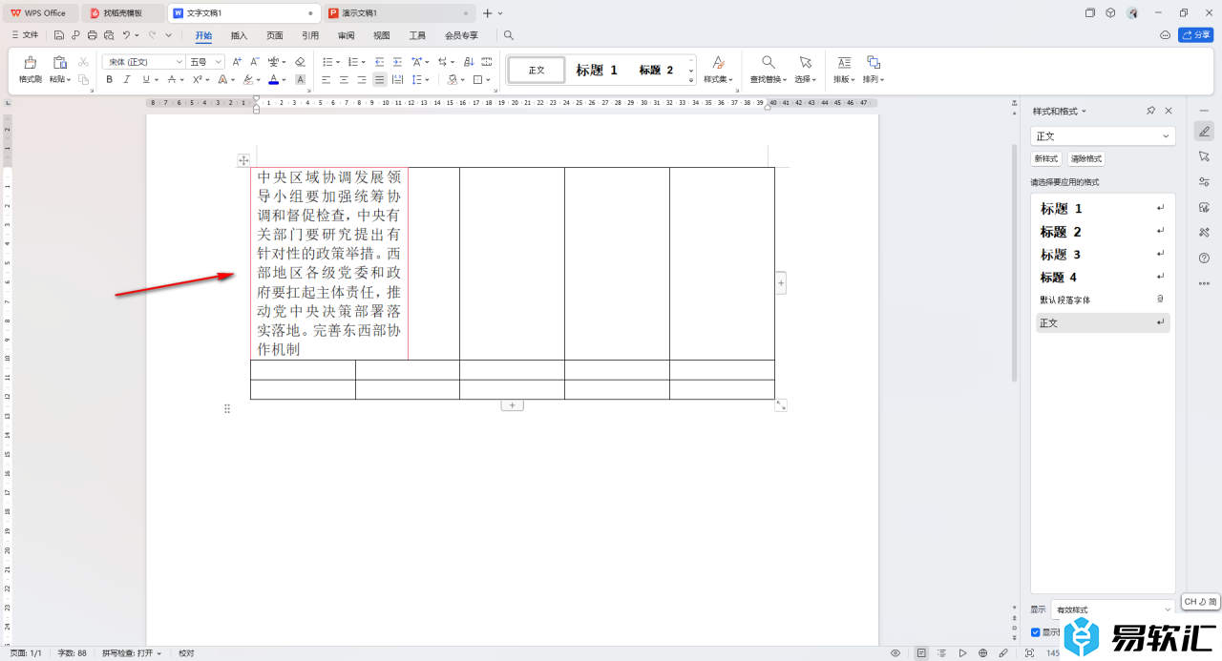Open the 显示 有效样式 dropdown
The height and width of the screenshot is (661, 1222).
(1112, 609)
